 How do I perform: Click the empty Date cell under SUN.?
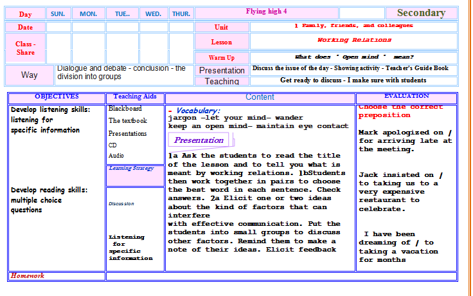point(59,27)
